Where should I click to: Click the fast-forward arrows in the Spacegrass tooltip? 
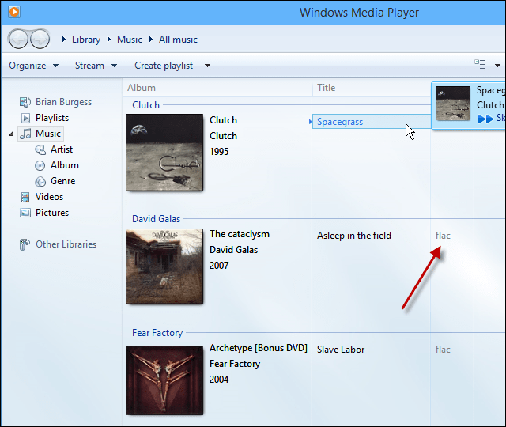tap(485, 119)
